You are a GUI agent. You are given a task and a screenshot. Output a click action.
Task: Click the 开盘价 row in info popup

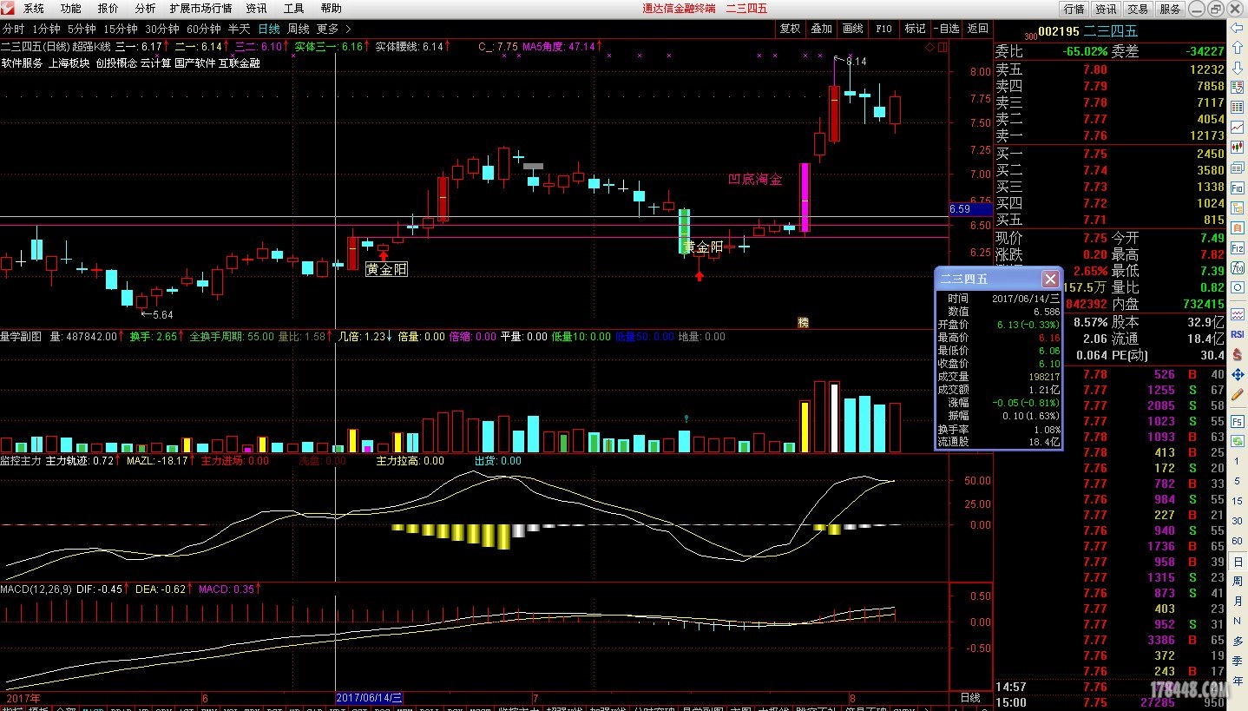999,324
